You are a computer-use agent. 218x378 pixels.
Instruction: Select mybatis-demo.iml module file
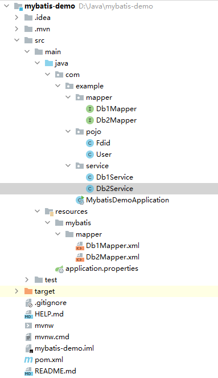coord(64,348)
